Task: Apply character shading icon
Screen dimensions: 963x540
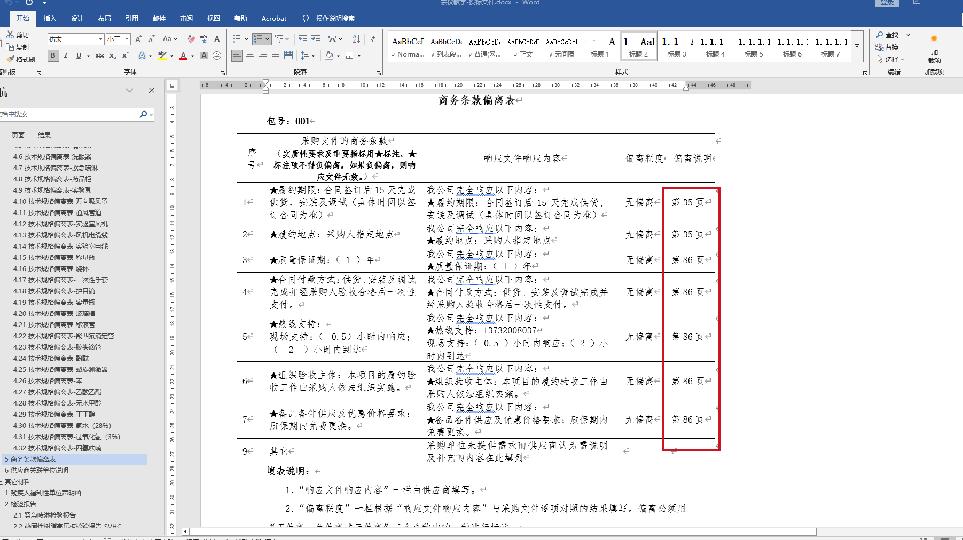Action: (204, 55)
